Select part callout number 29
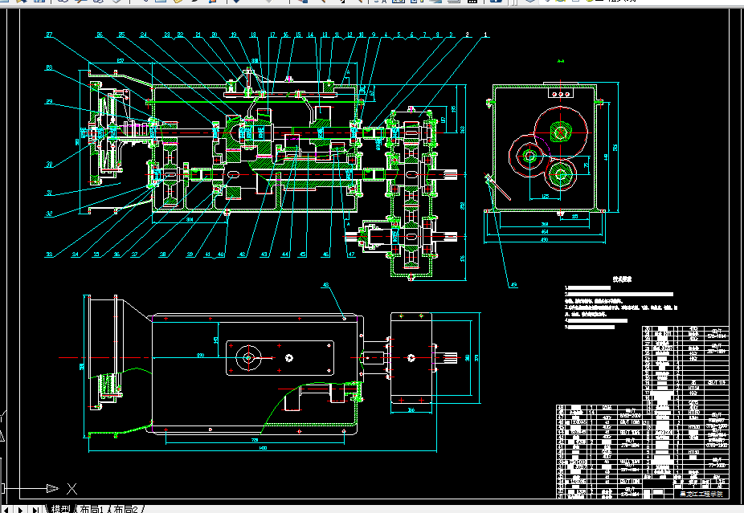This screenshot has width=744, height=513. [x=49, y=102]
